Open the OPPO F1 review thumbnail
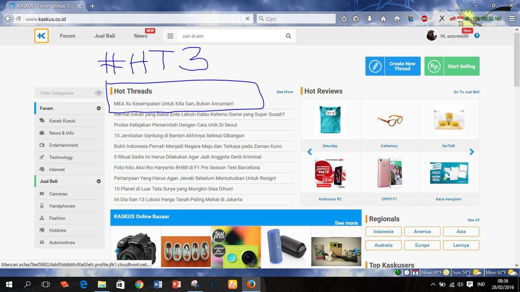 coord(389,173)
